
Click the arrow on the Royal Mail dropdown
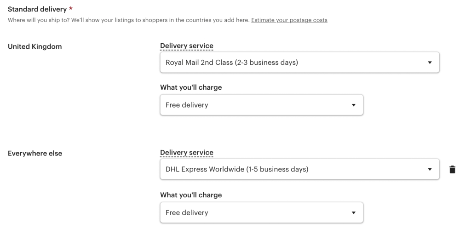click(x=430, y=63)
